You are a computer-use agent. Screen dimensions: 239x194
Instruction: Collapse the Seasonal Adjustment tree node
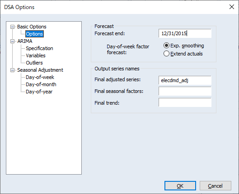click(x=12, y=70)
